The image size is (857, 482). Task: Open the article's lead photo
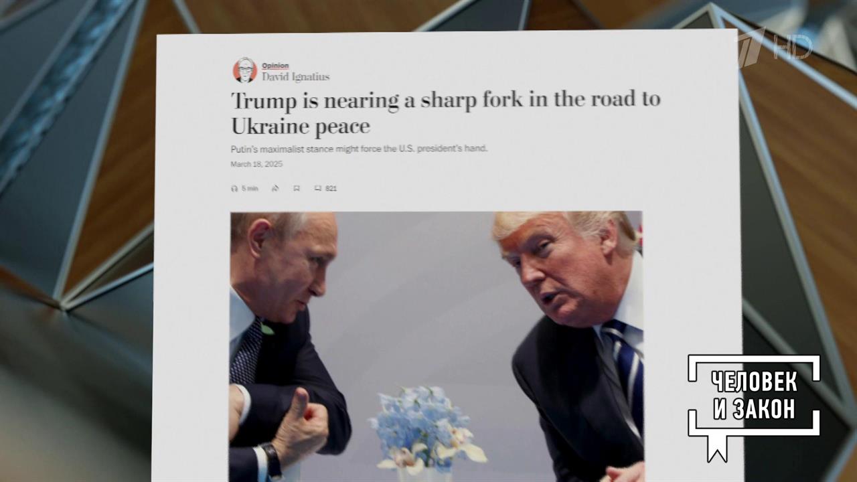[x=437, y=347]
